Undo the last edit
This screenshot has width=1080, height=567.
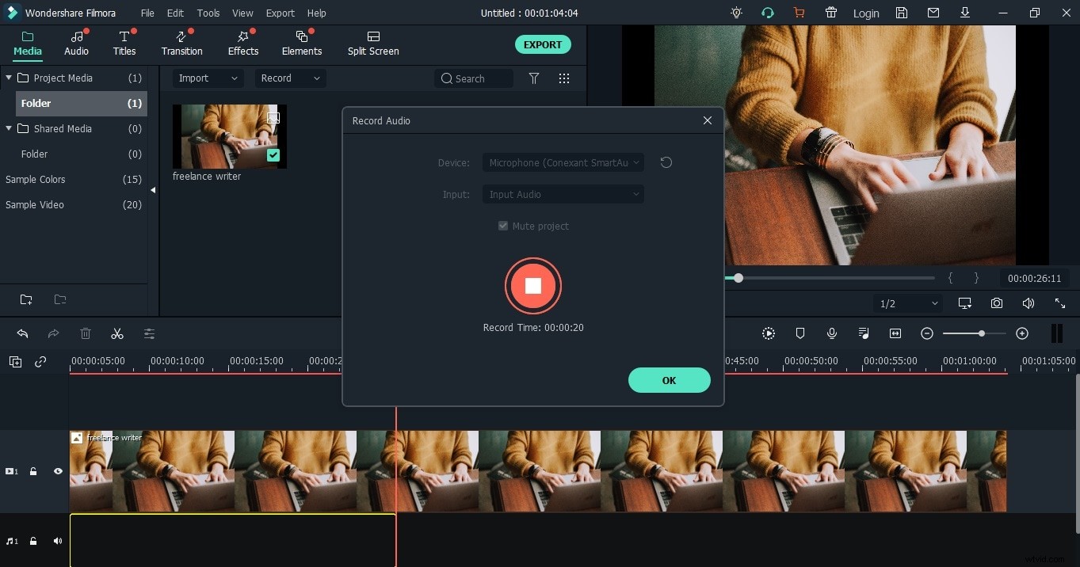coord(22,333)
